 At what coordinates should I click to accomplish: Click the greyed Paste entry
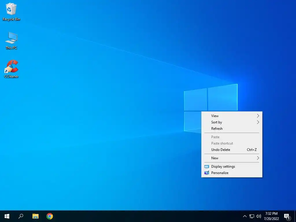tap(232, 137)
